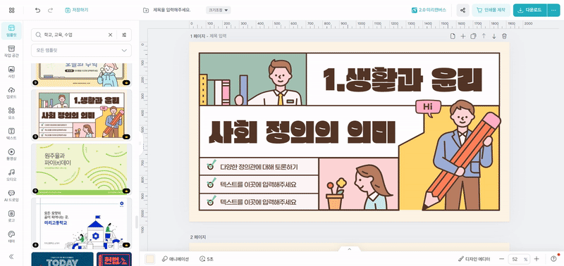Duplicate the current page

coord(473,36)
